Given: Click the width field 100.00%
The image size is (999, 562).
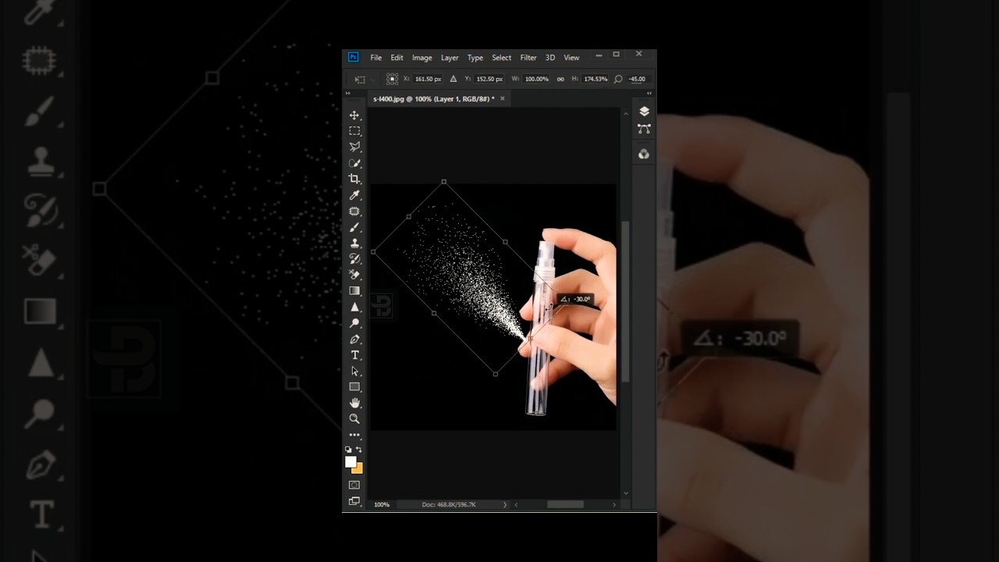Looking at the screenshot, I should pyautogui.click(x=536, y=79).
